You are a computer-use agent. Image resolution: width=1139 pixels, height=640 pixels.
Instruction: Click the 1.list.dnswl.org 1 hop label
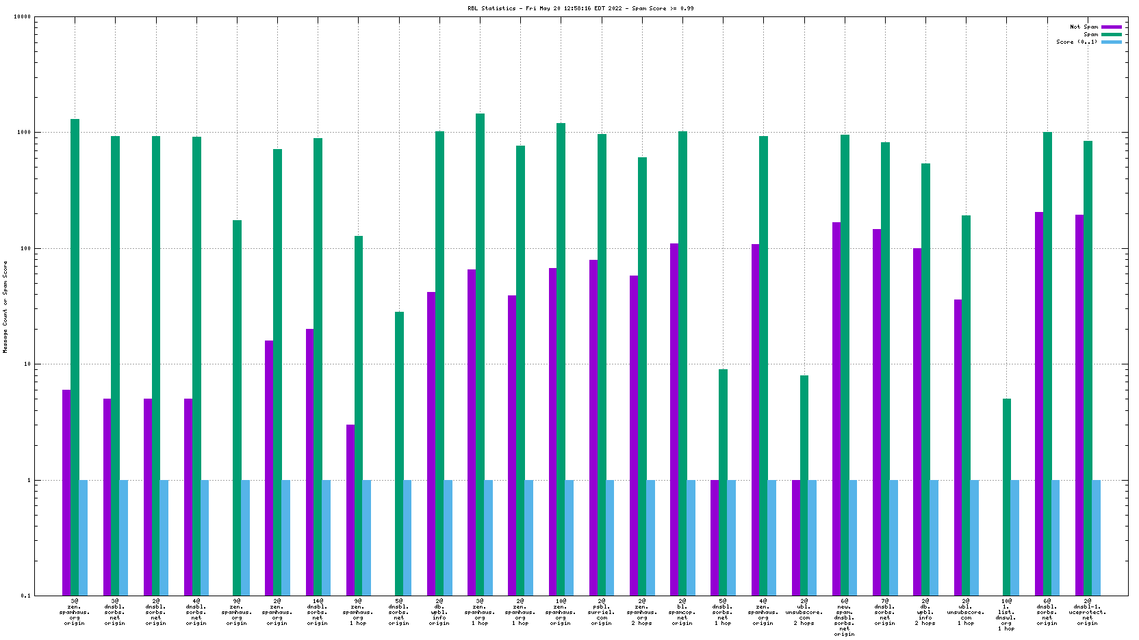pyautogui.click(x=1006, y=615)
